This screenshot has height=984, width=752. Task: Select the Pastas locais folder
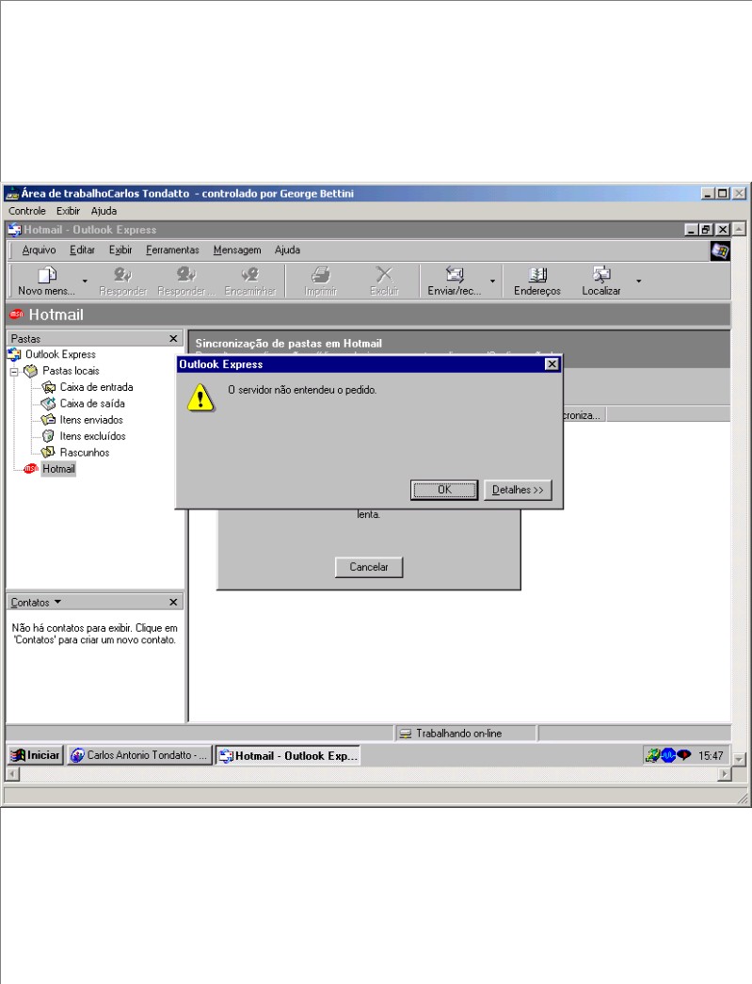click(x=71, y=371)
